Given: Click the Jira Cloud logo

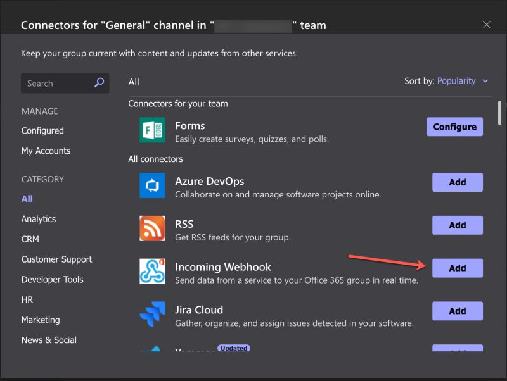Looking at the screenshot, I should (x=152, y=314).
